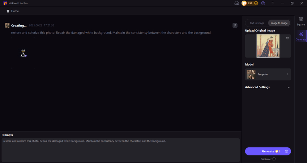This screenshot has height=163, width=307.
Task: Click the prompt text under Creating header
Action: 111,33
